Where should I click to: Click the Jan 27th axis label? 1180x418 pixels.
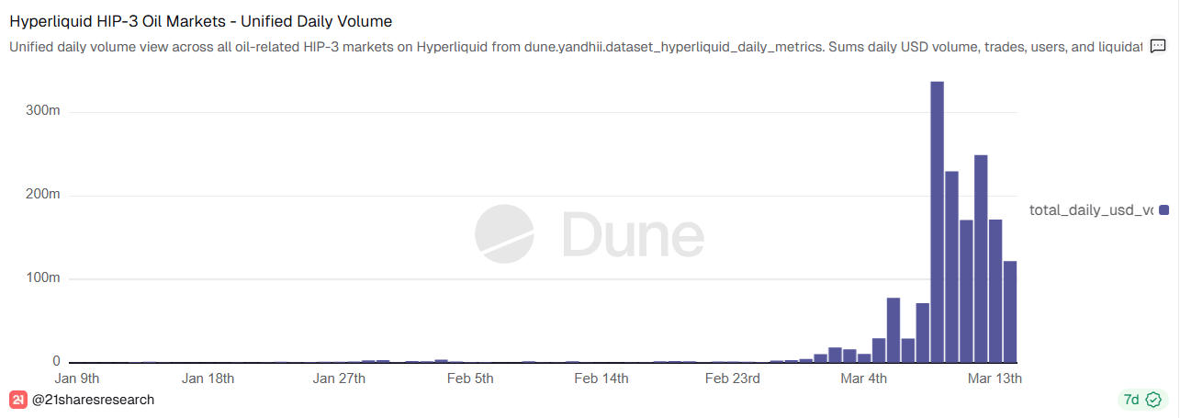tap(340, 378)
